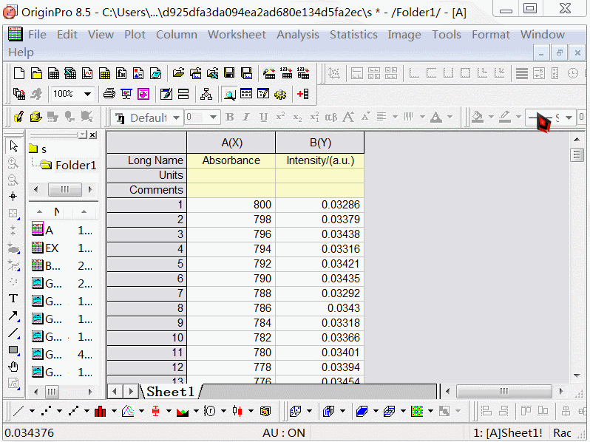590x442 pixels.
Task: Click the Line plot icon
Action: tap(18, 411)
